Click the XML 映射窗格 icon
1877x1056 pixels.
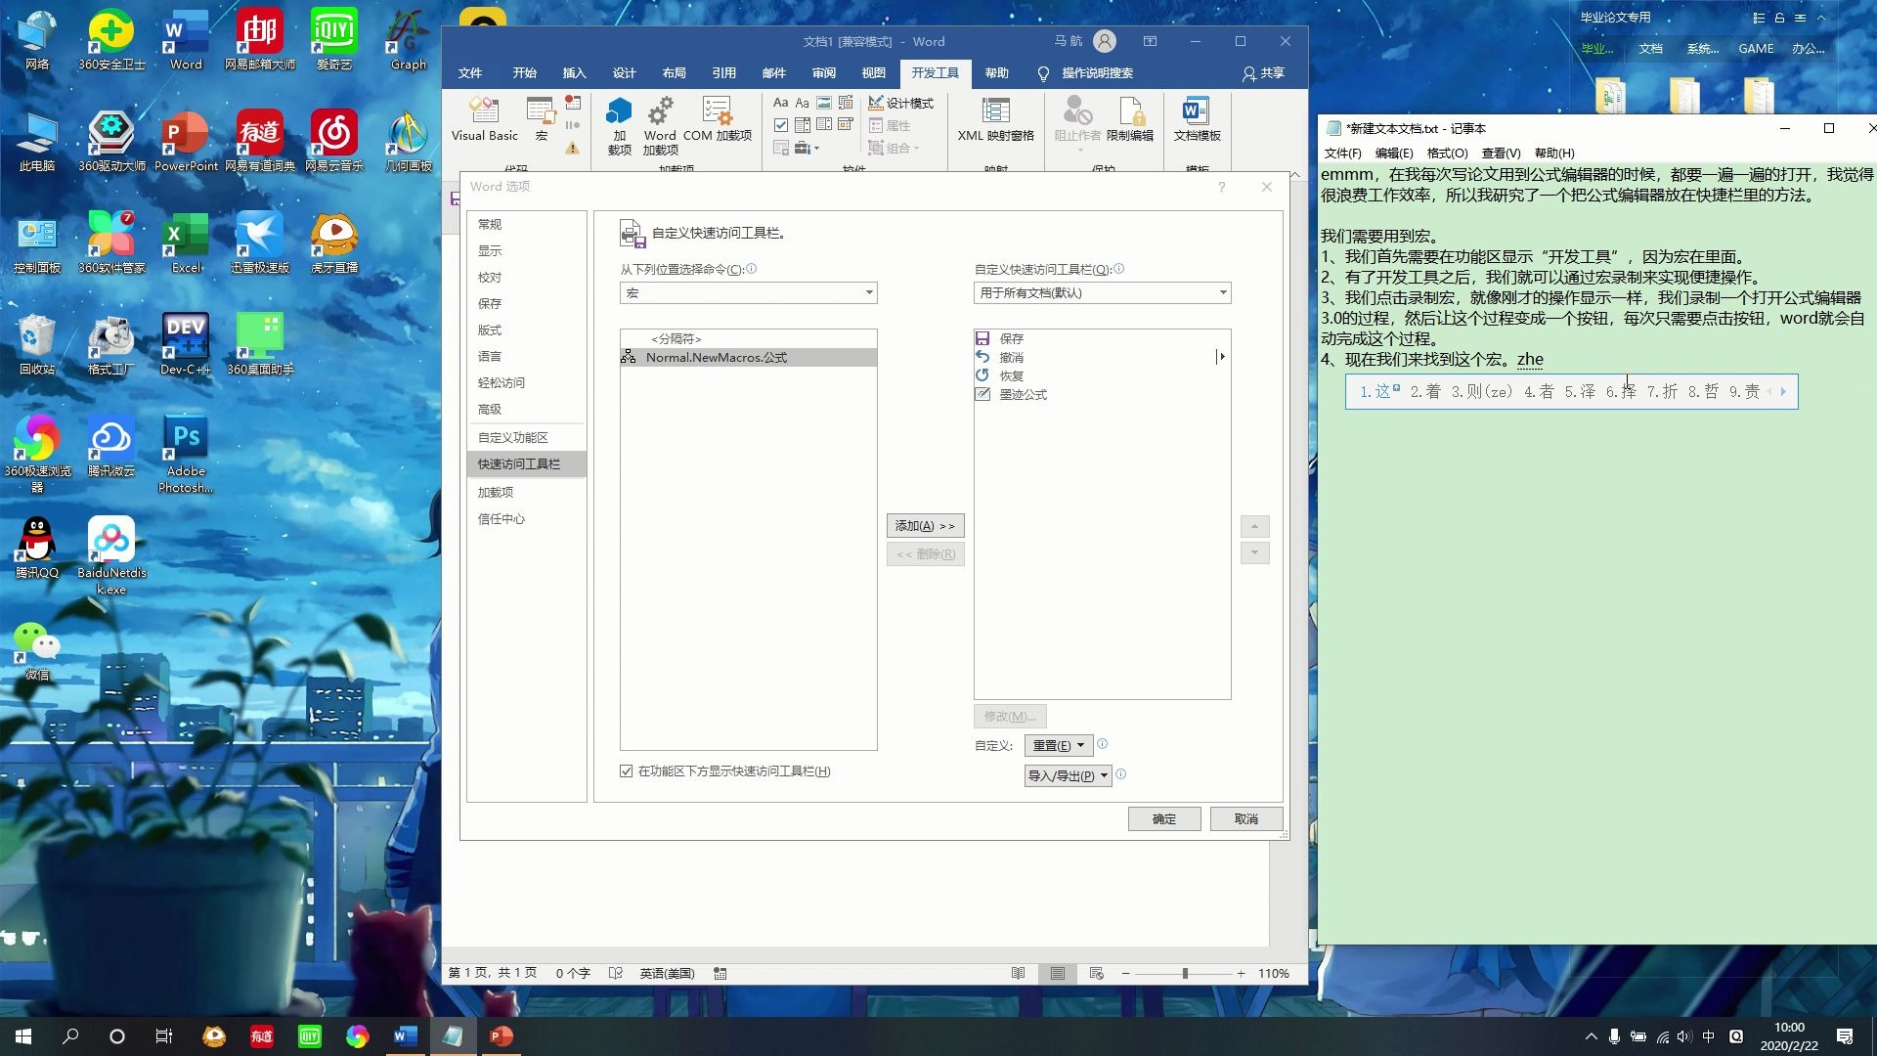pos(995,119)
